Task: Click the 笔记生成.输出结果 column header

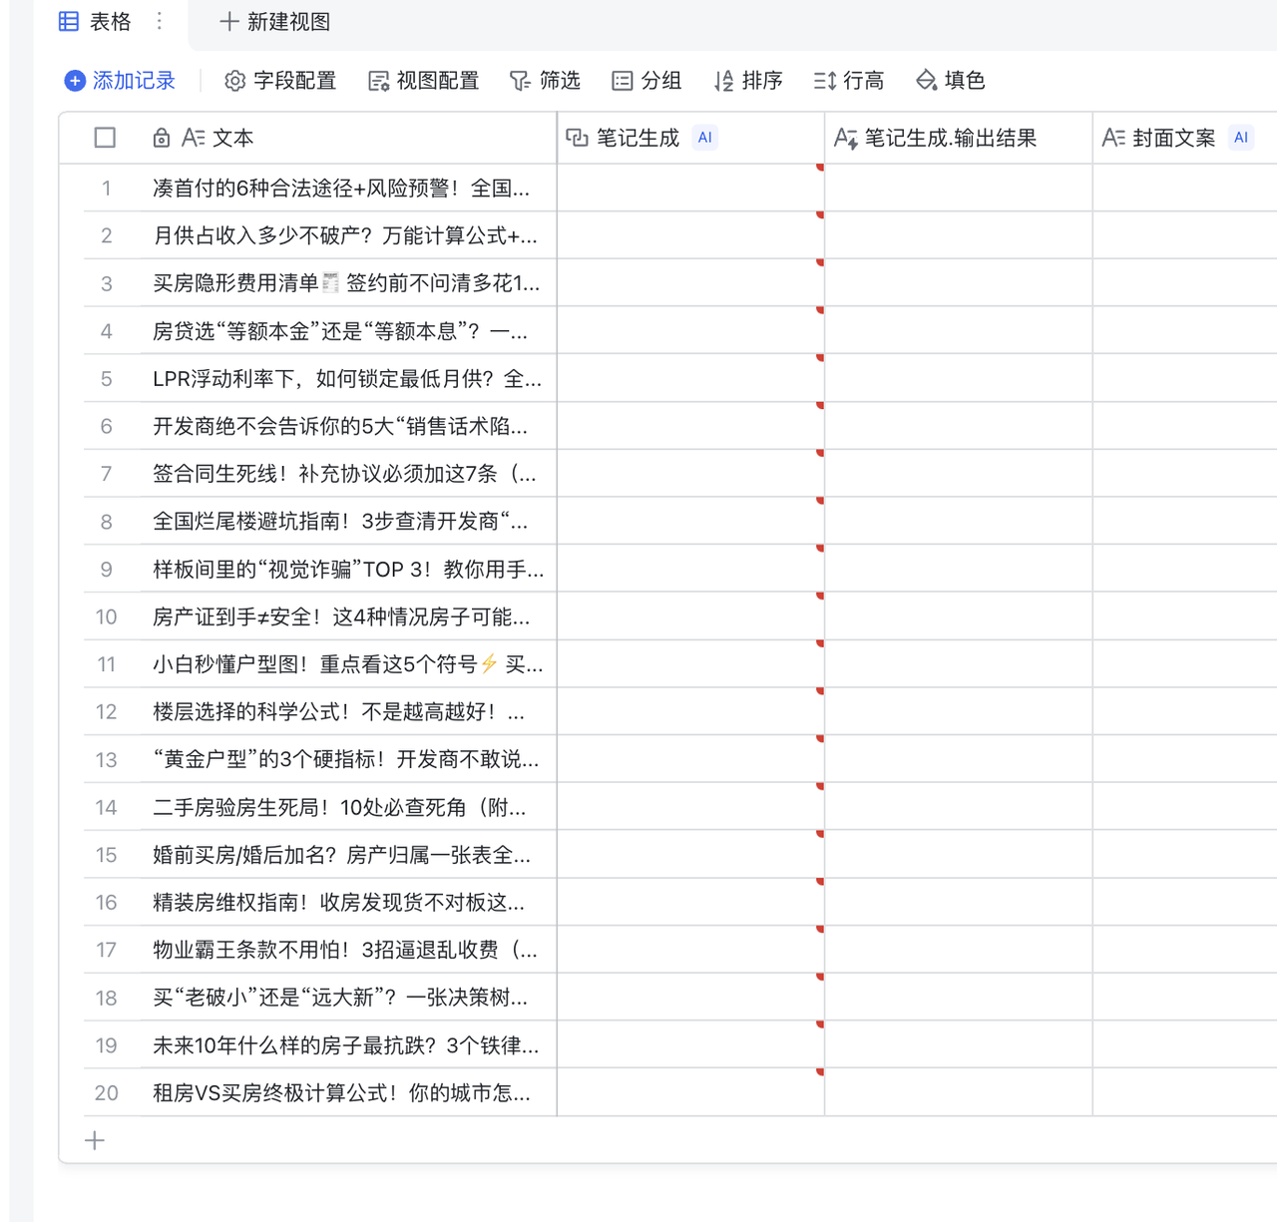Action: click(951, 138)
